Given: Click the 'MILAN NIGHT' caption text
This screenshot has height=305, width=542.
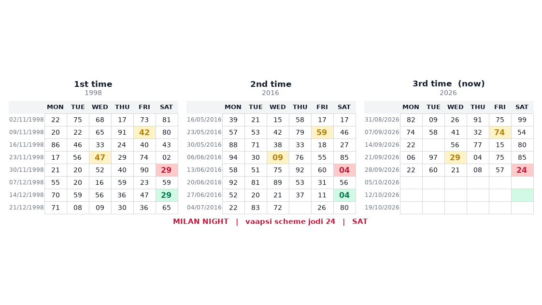Looking at the screenshot, I should [x=201, y=222].
